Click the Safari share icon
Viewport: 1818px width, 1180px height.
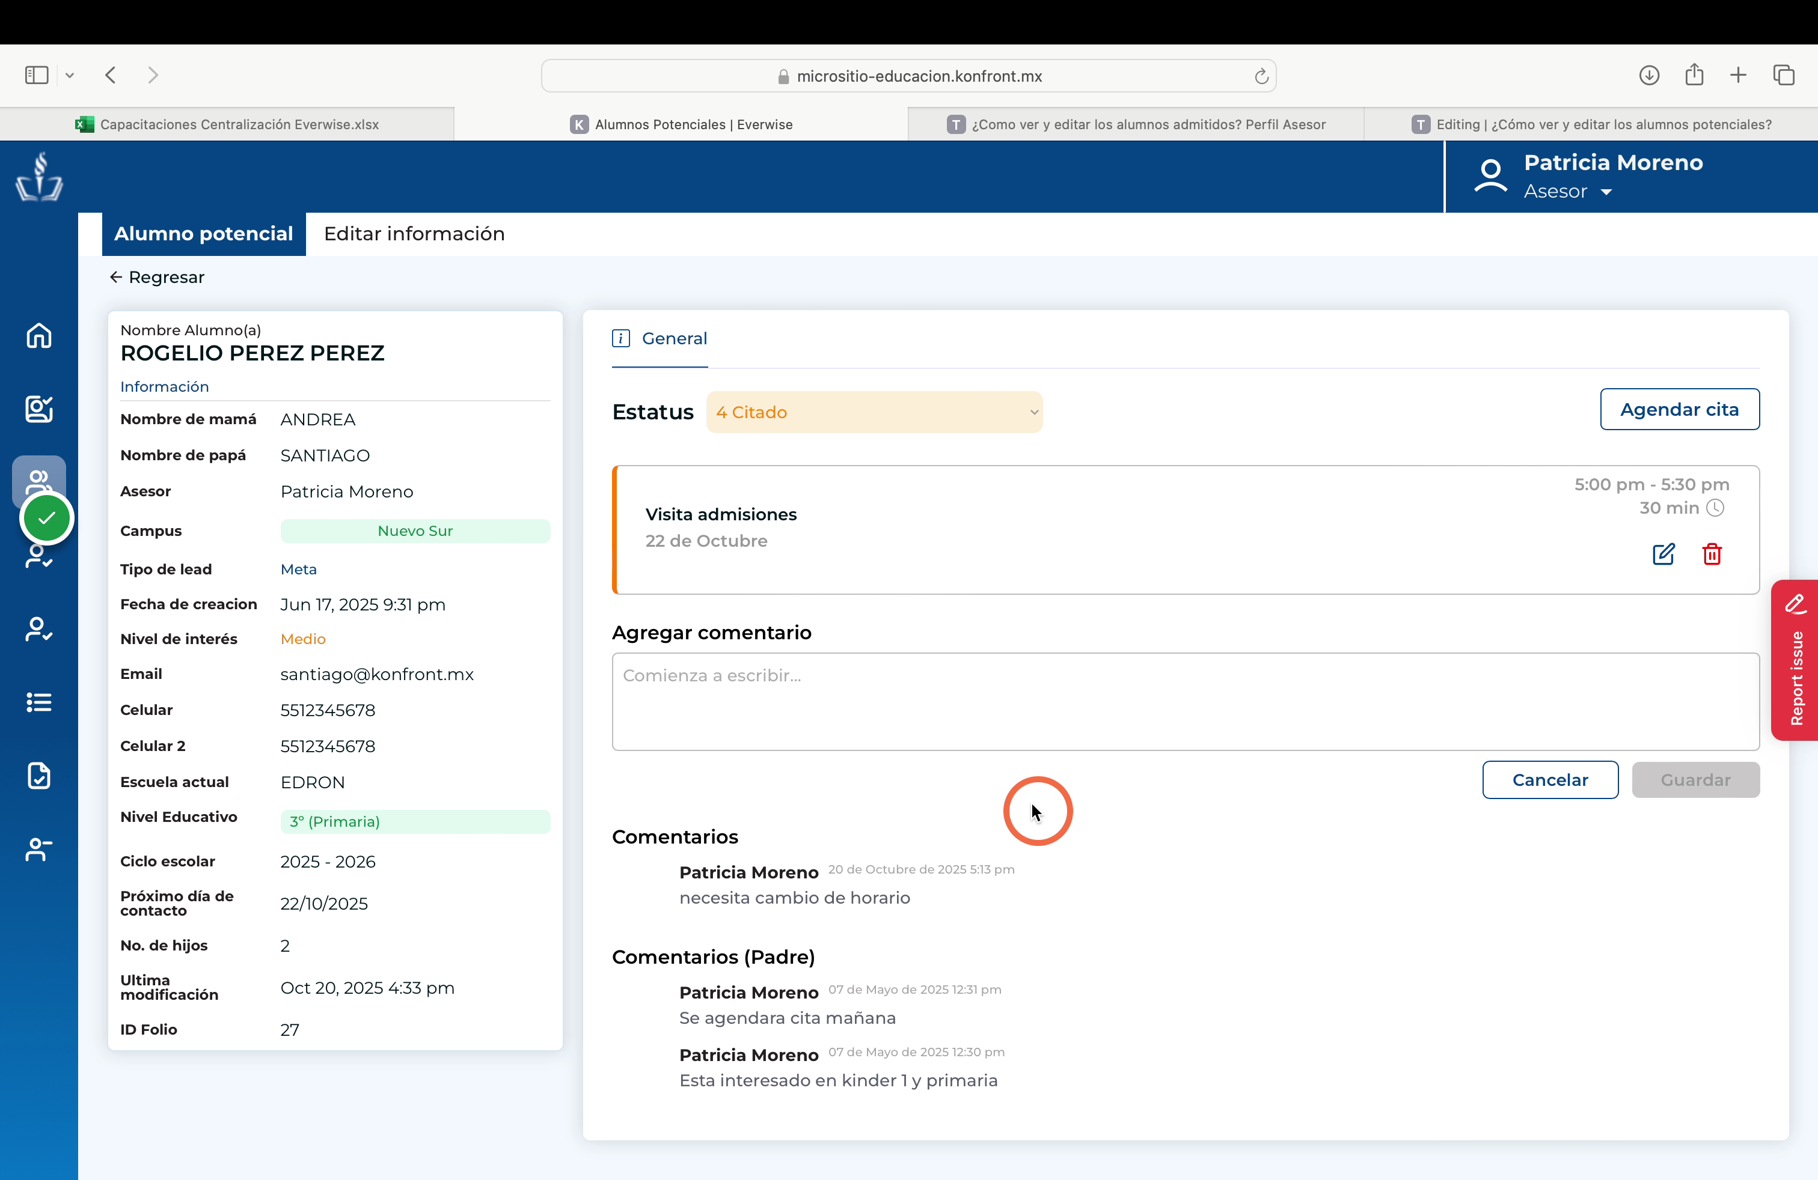pos(1694,74)
